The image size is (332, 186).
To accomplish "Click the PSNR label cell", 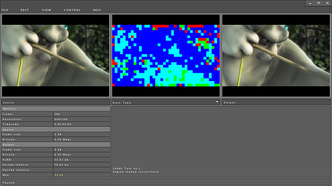I will [27, 160].
